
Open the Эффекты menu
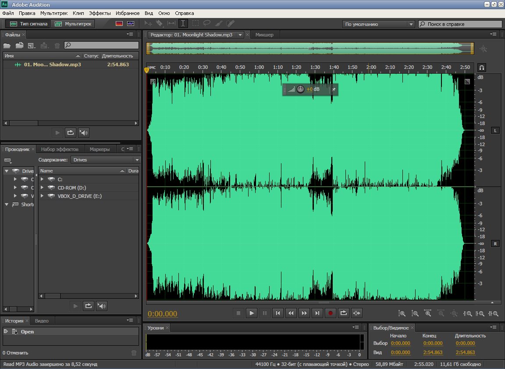click(100, 13)
